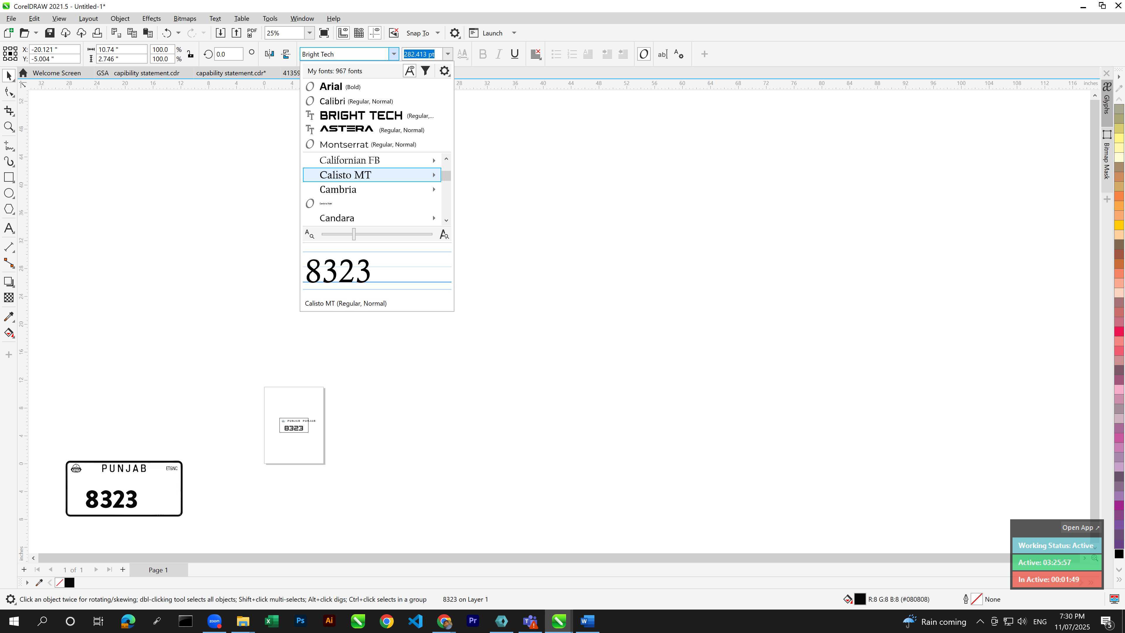1125x633 pixels.
Task: Switch to GSA capibility statement.cdr tab
Action: pyautogui.click(x=138, y=73)
